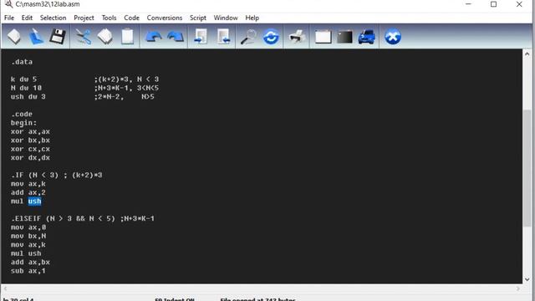Viewport: 535px width, 301px height.
Task: Open the Edit menu
Action: (x=27, y=18)
